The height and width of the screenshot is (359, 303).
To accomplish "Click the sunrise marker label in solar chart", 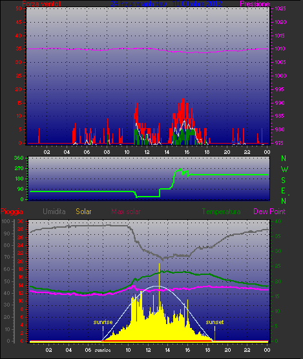I will click(103, 322).
